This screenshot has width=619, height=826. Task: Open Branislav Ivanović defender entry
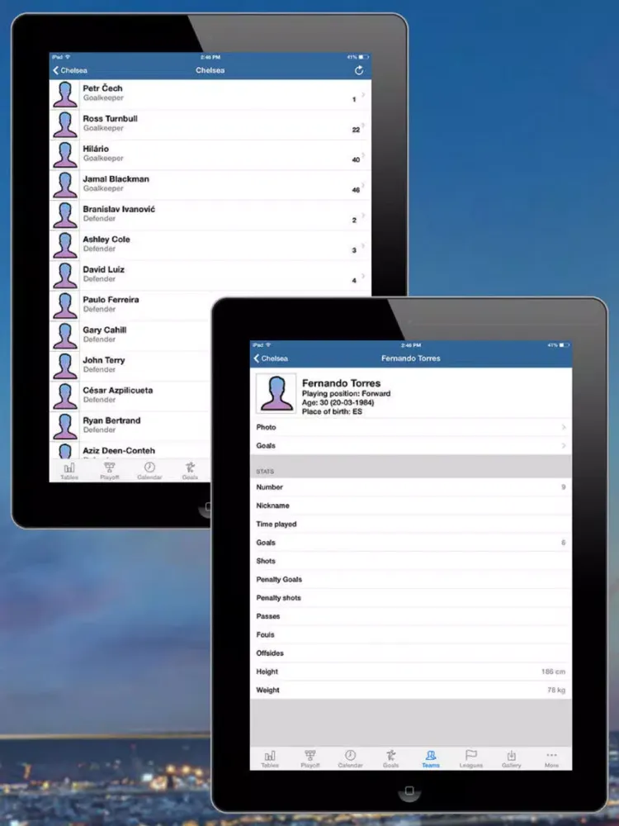(x=210, y=215)
